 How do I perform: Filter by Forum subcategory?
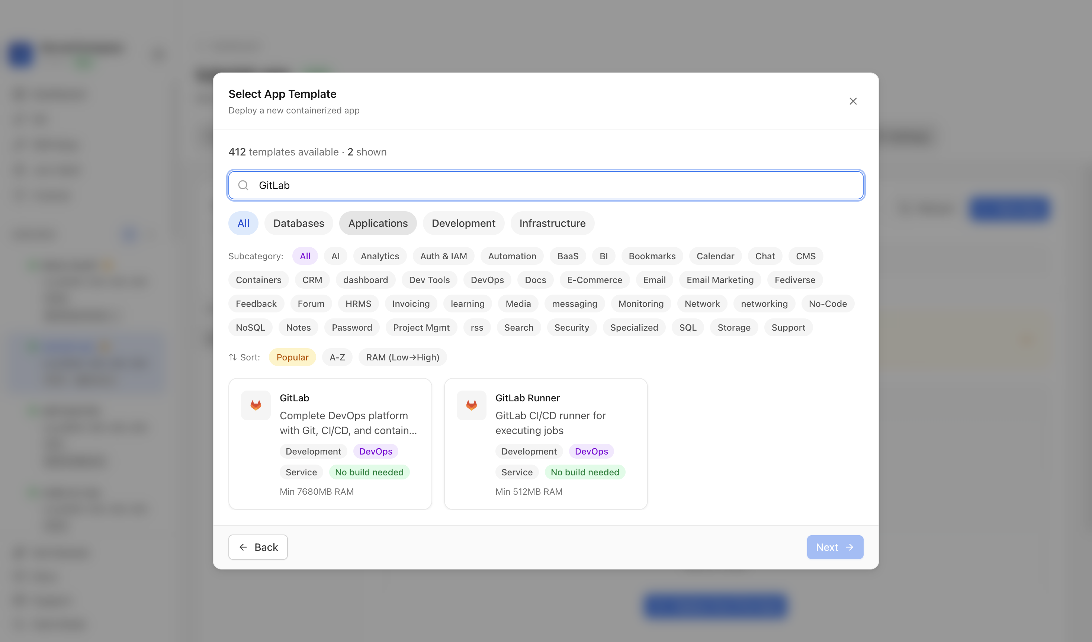311,304
